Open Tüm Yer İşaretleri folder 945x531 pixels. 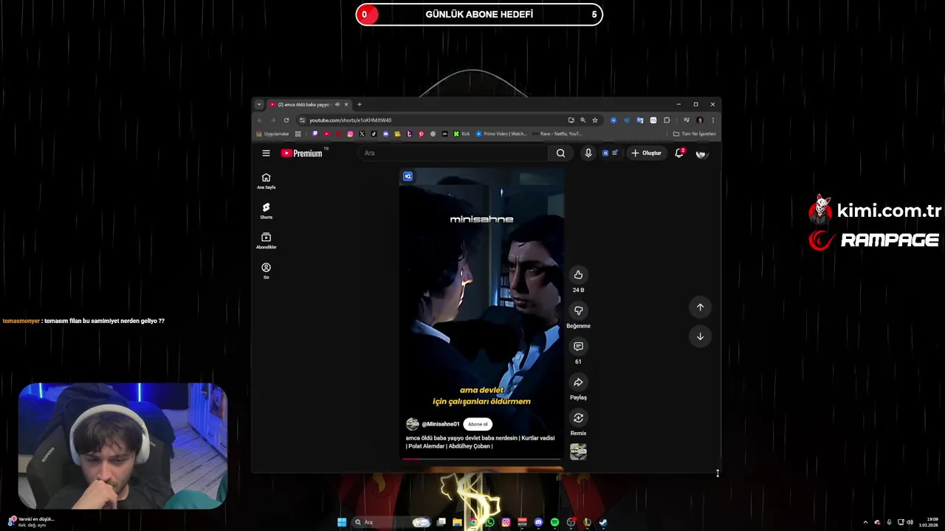click(x=694, y=133)
